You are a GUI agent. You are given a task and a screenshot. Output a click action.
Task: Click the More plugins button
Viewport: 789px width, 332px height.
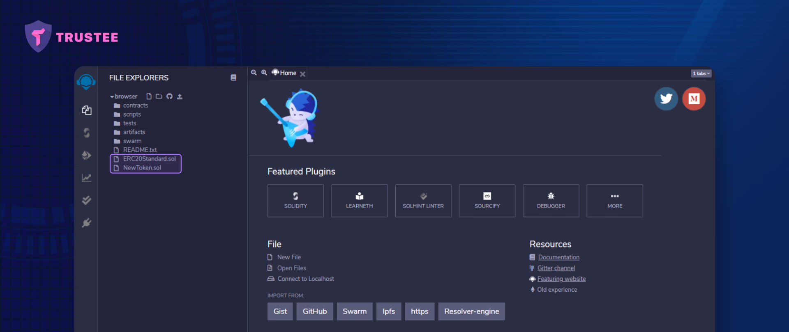click(615, 201)
